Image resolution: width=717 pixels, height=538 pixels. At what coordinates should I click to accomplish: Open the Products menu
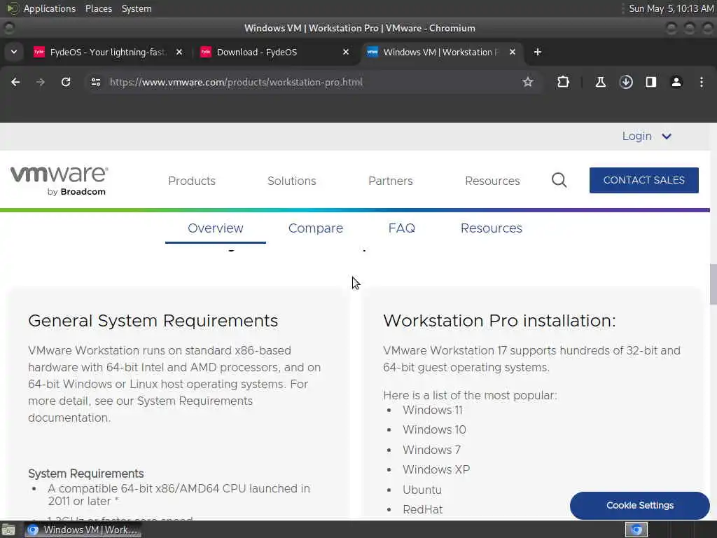[192, 181]
